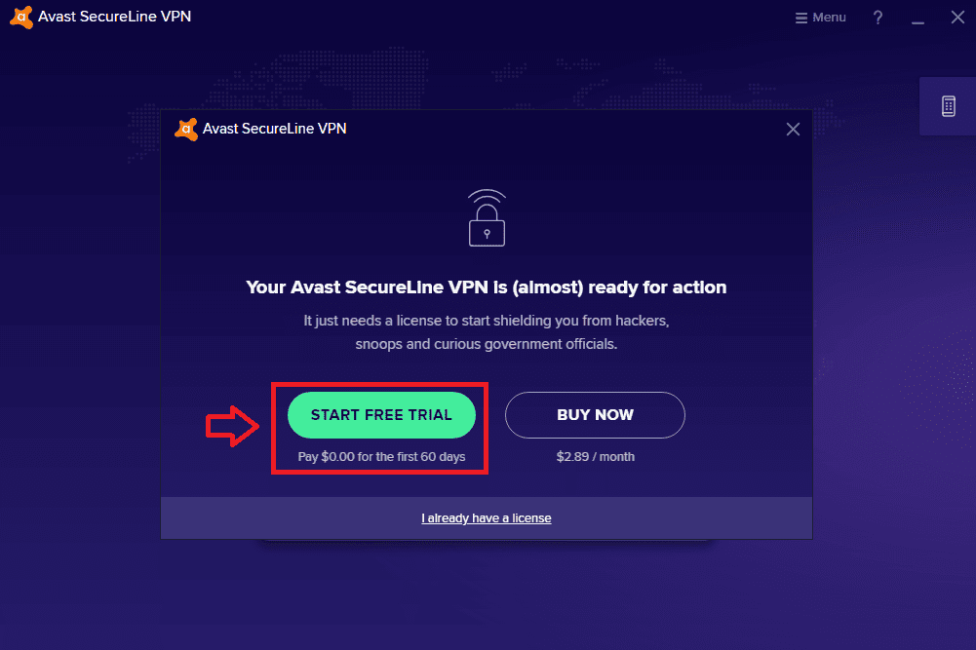Click the Wi-Fi padlock illustration

pyautogui.click(x=487, y=217)
